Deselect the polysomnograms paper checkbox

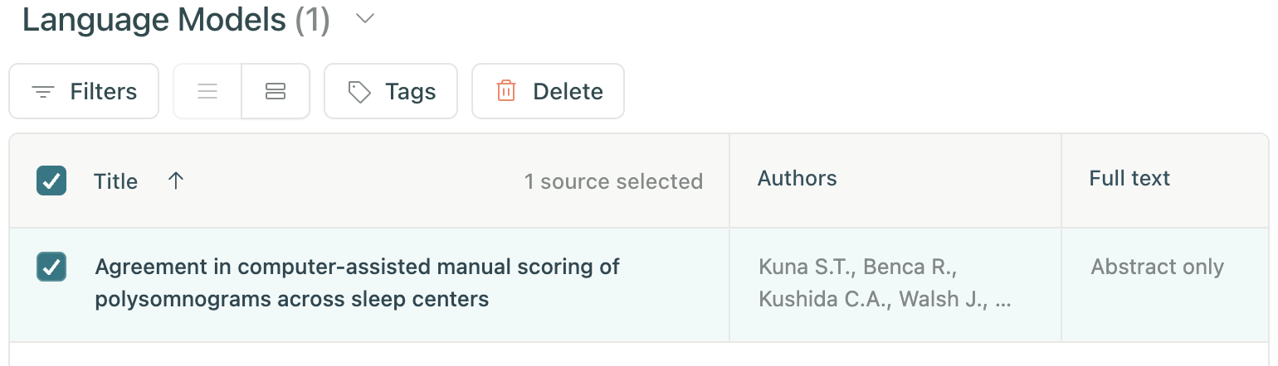[51, 267]
